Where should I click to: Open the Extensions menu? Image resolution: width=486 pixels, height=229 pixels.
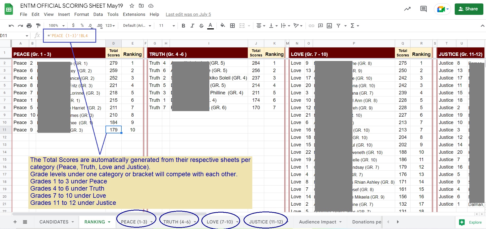click(x=134, y=14)
